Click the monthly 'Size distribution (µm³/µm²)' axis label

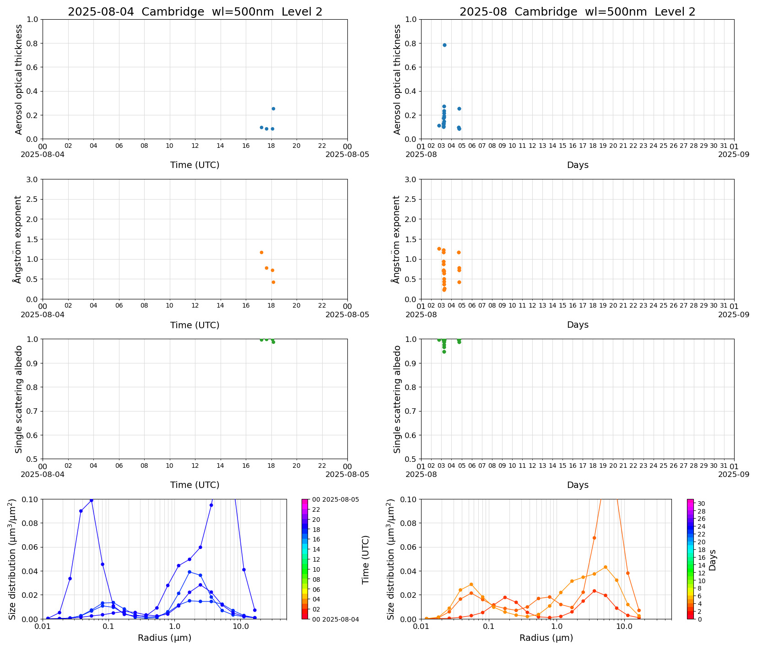pyautogui.click(x=391, y=559)
